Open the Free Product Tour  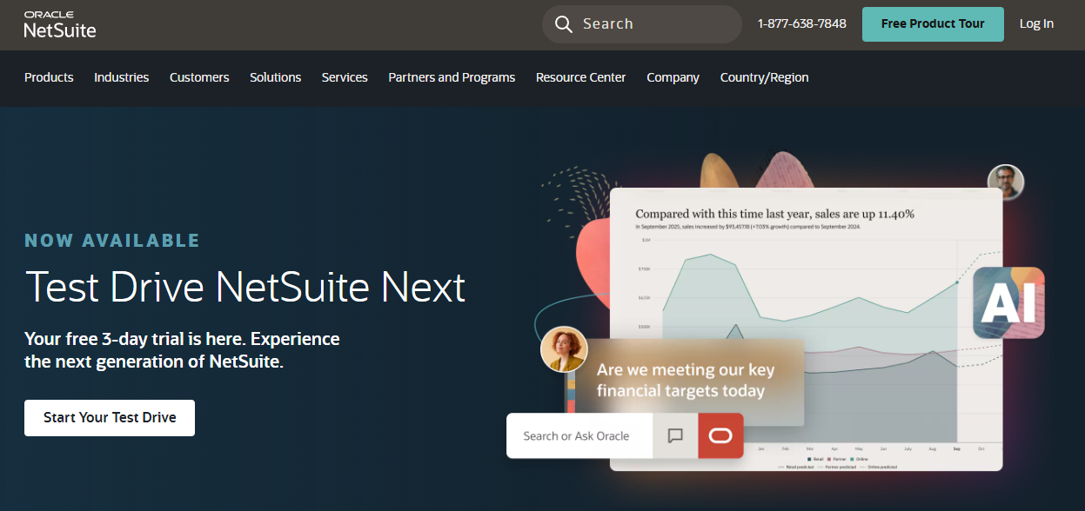click(x=933, y=24)
